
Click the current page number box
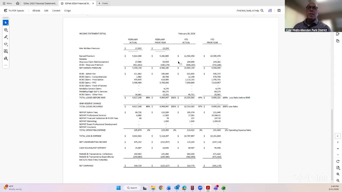tap(337, 136)
